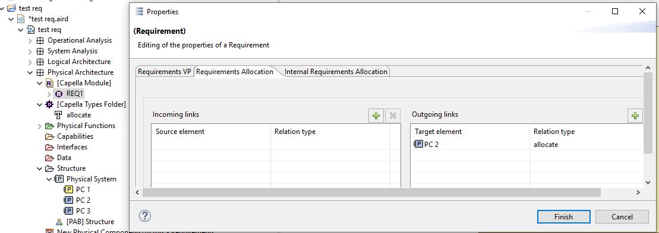The width and height of the screenshot is (659, 233).
Task: Click the PC 2 target element icon
Action: pos(418,145)
